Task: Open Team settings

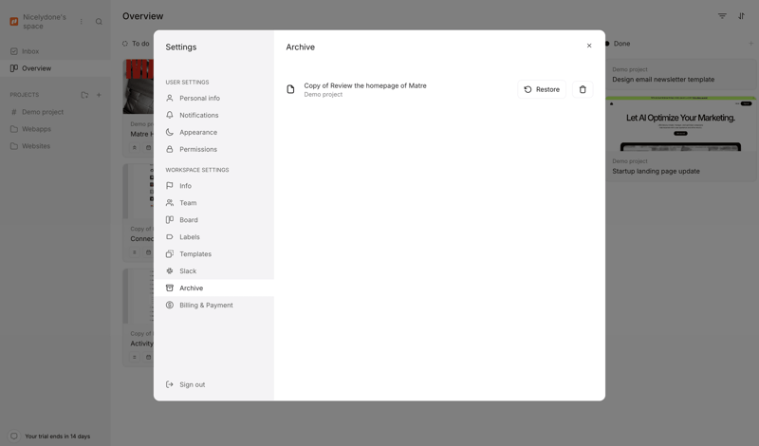Action: [x=213, y=202]
